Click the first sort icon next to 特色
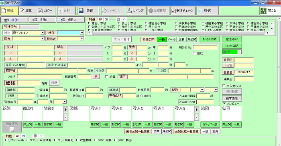This screenshot has height=146, width=281. point(17,136)
